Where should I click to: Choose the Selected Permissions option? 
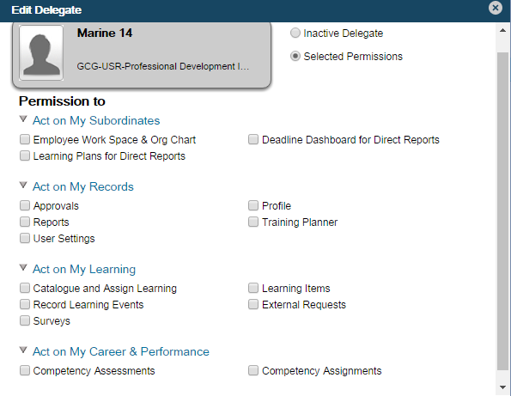[x=295, y=57]
